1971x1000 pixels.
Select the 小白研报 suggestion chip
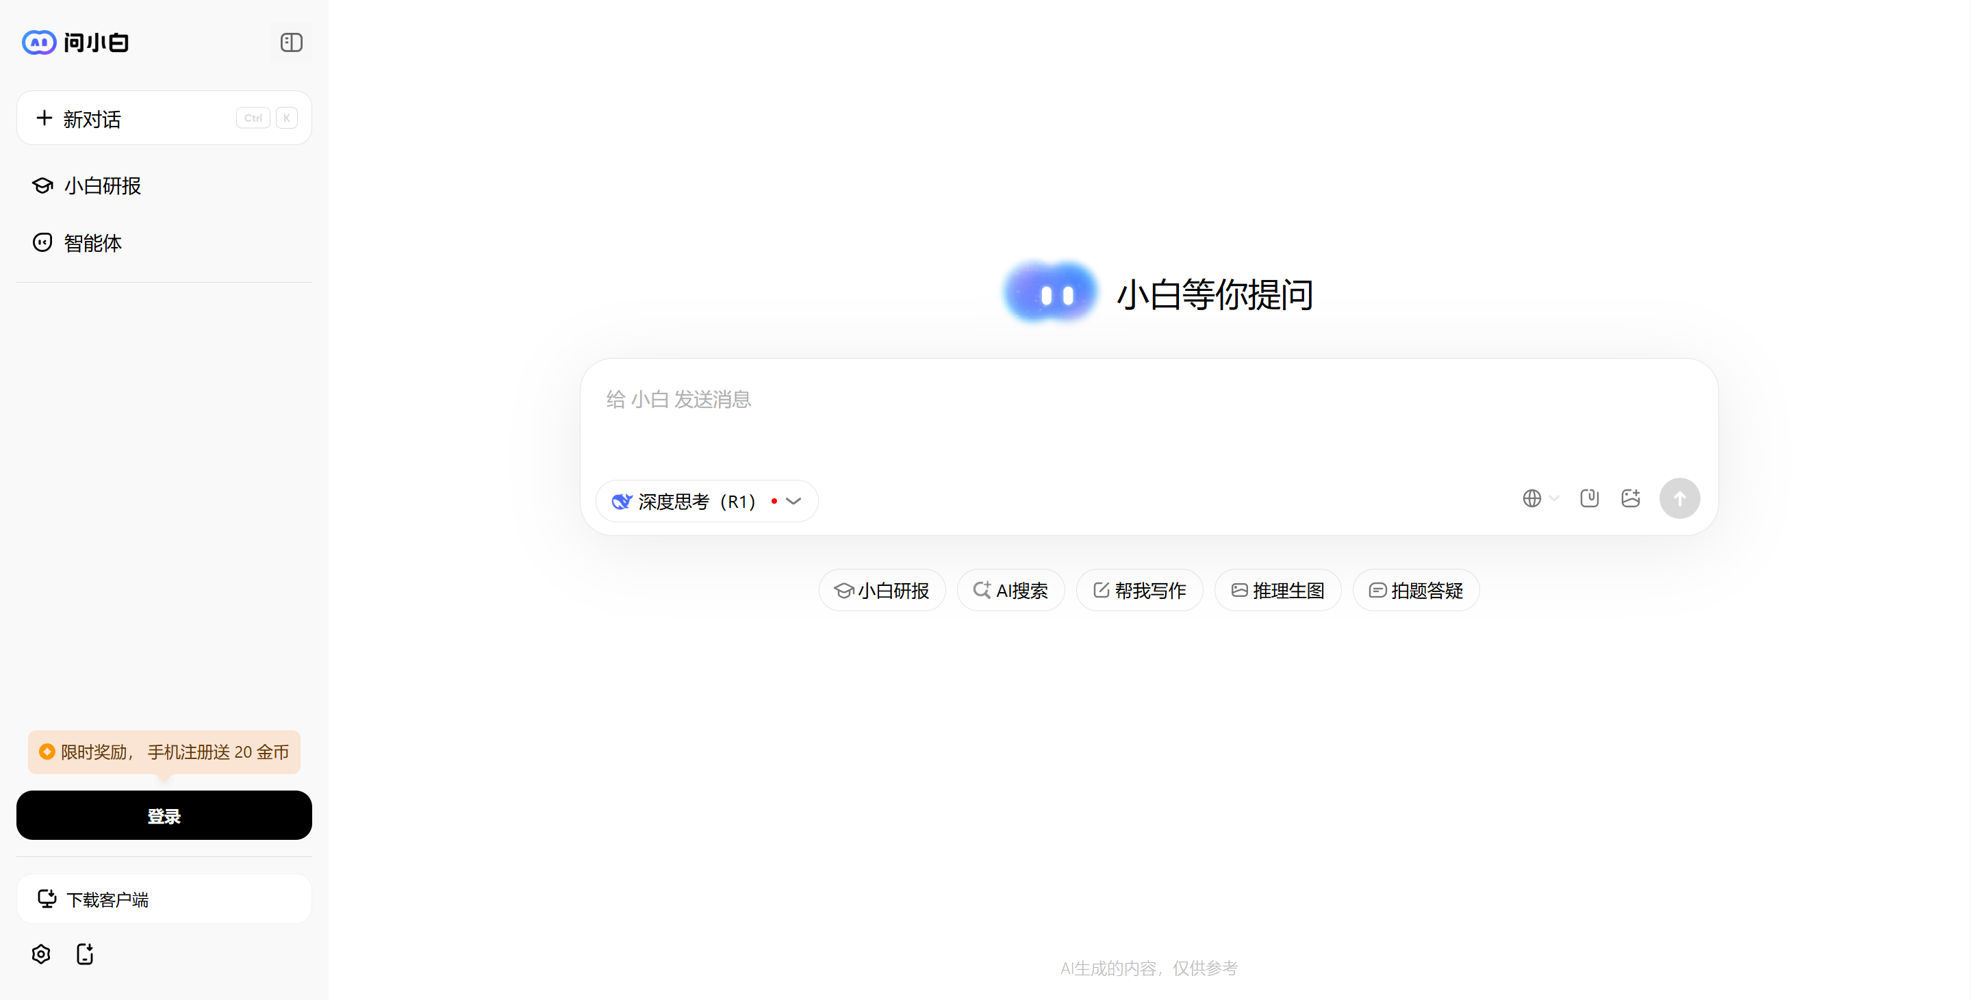(882, 591)
